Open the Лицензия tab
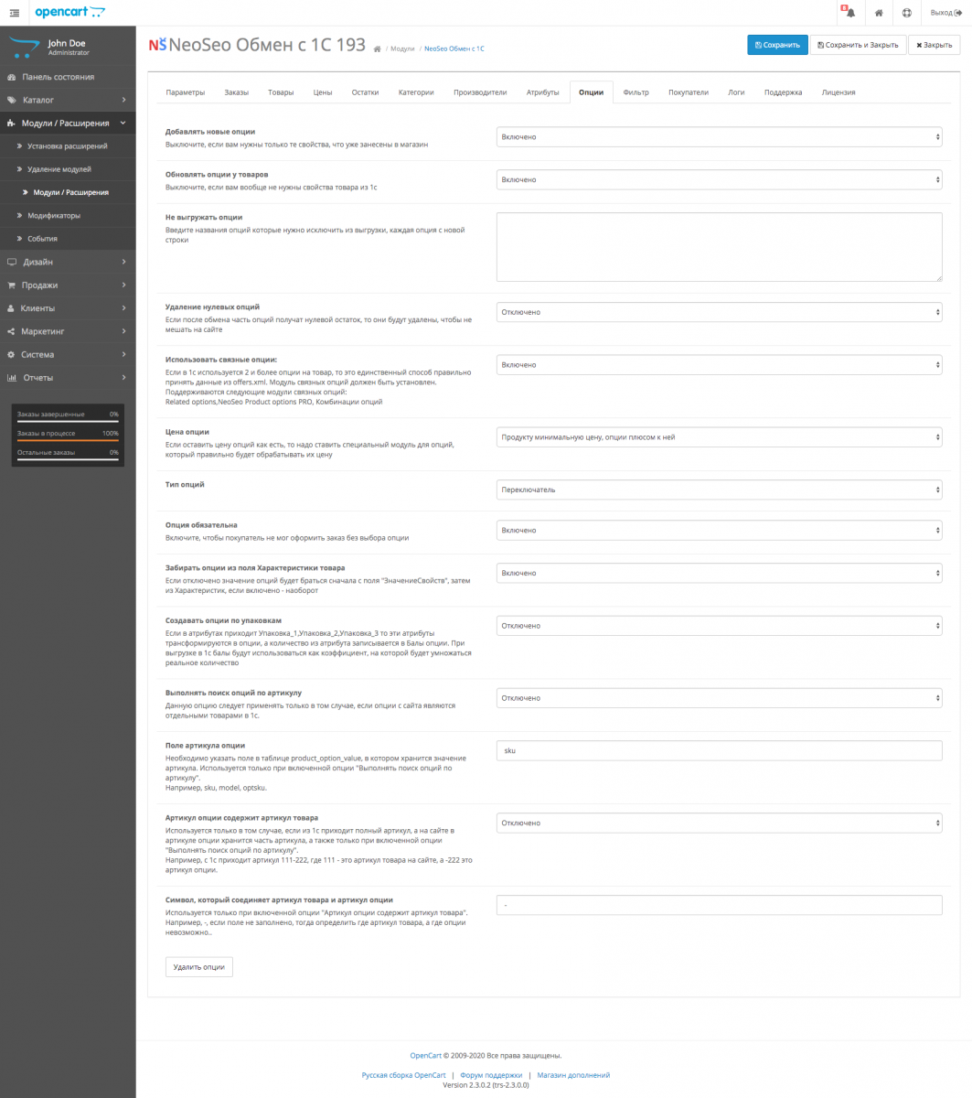Viewport: 972px width, 1098px height. point(838,92)
